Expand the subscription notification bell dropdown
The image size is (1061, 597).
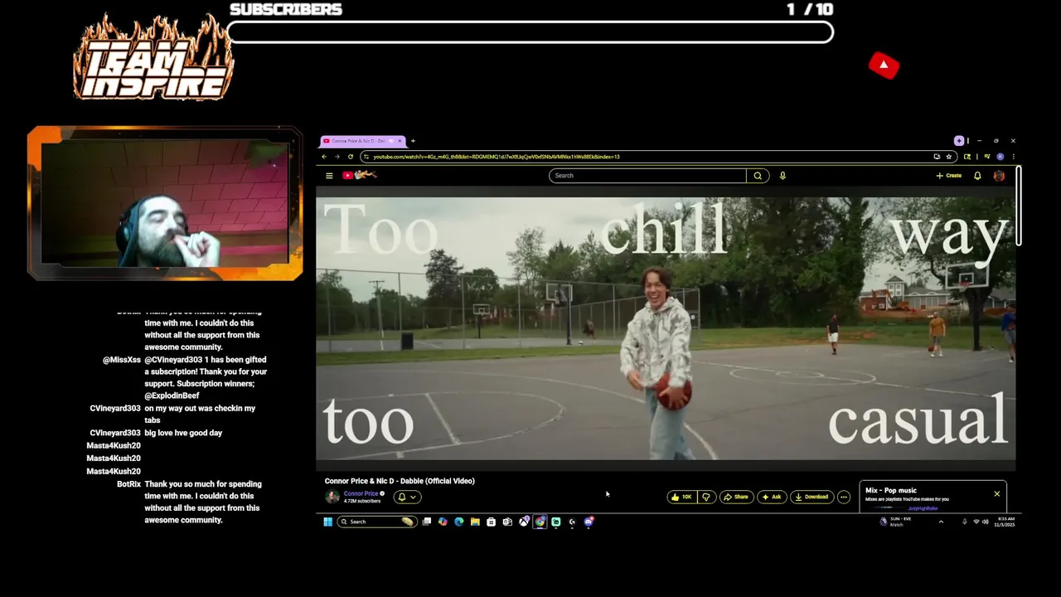pyautogui.click(x=407, y=497)
